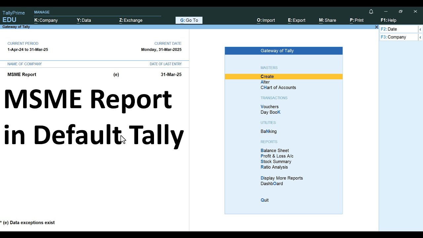Select Create under Masters
The height and width of the screenshot is (238, 423).
click(x=284, y=77)
